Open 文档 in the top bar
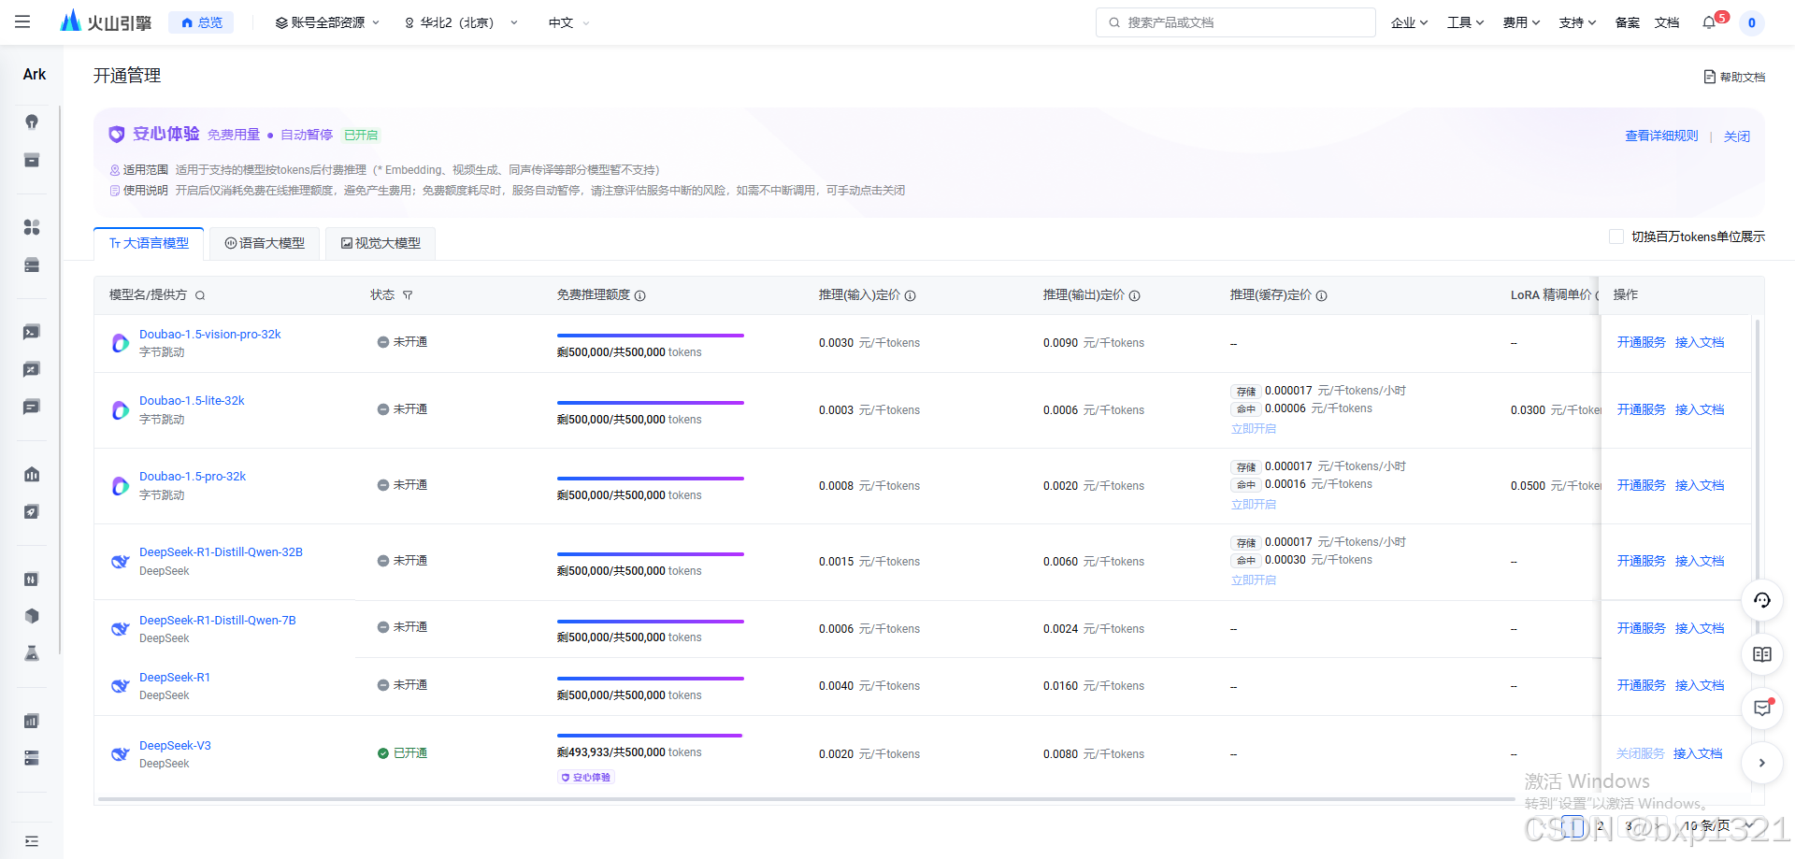This screenshot has width=1795, height=859. point(1667,22)
